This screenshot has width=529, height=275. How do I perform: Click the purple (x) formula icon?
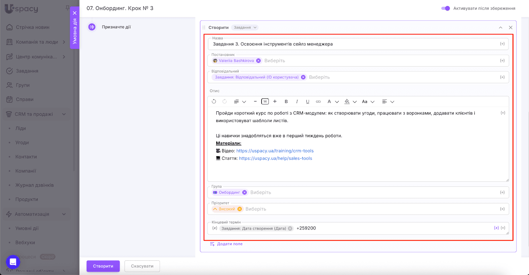[496, 228]
